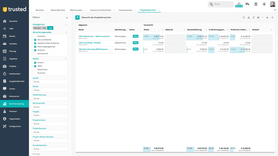Enable the Geschlossen status checkbox

pos(35,69)
